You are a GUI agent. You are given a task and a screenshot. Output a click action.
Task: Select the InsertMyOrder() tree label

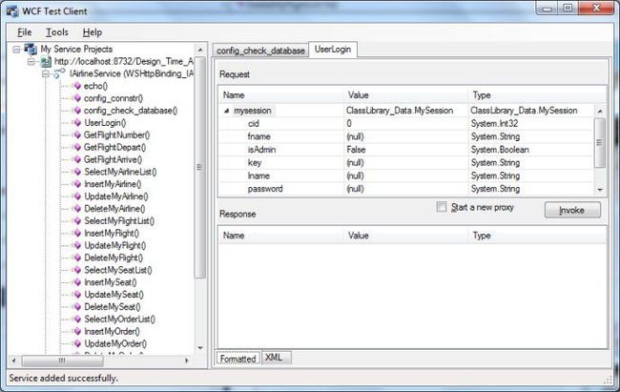[x=112, y=331]
